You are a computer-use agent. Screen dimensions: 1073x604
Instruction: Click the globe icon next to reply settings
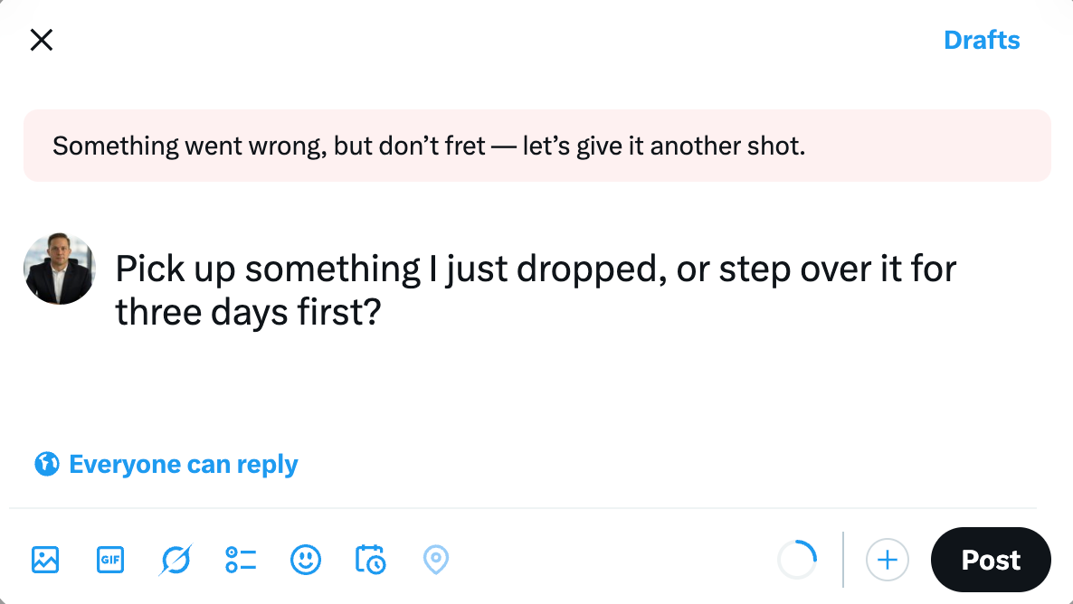(45, 464)
